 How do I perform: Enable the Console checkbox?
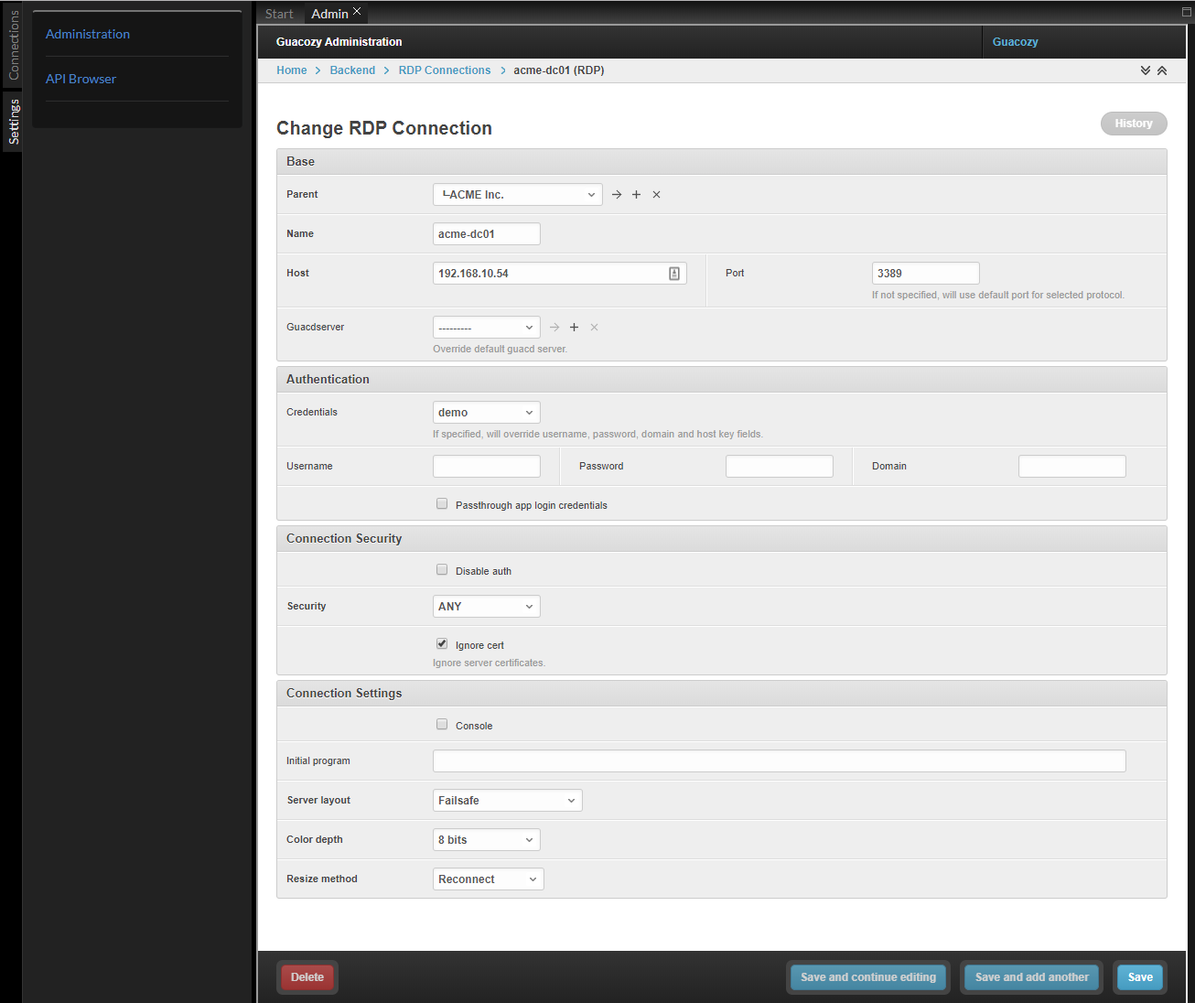pyautogui.click(x=442, y=725)
